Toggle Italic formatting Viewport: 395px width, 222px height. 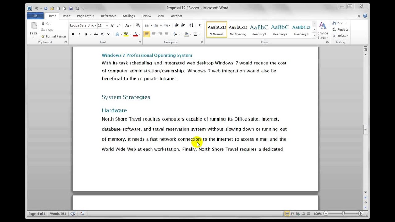pos(79,34)
